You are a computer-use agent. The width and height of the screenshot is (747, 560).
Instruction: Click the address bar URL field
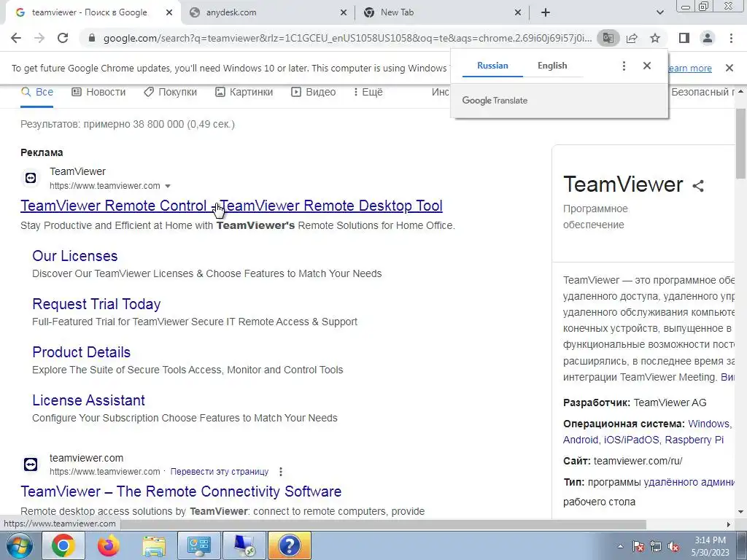click(347, 38)
